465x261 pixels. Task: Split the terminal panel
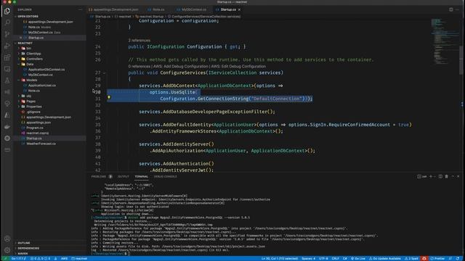coord(440,176)
